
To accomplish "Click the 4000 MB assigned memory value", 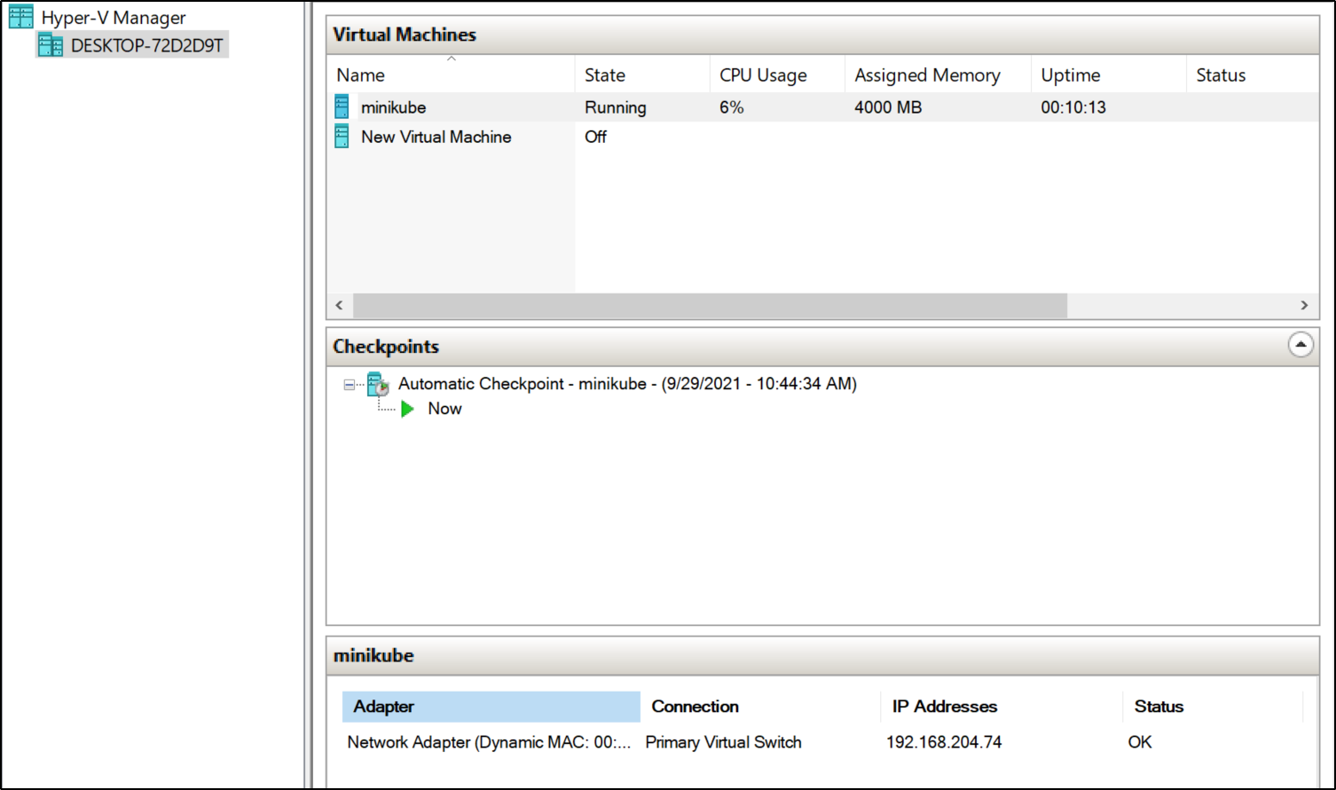I will [888, 107].
